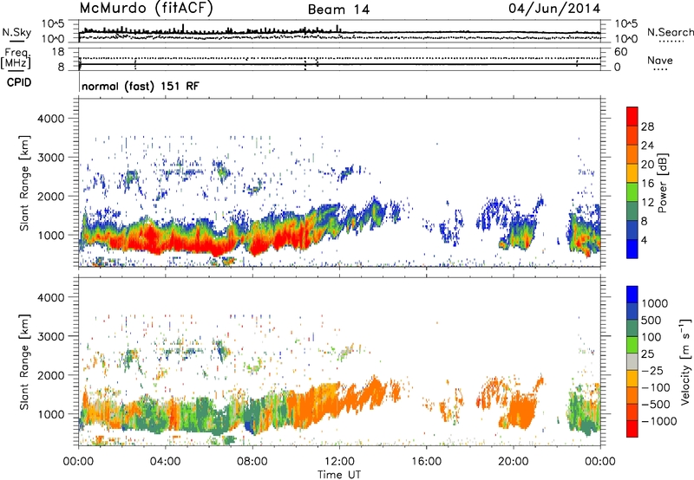Click the "Nave" legend label
Screen dimensions: 694x480
[660, 61]
